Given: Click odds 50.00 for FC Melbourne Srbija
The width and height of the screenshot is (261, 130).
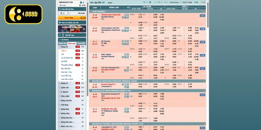Looking at the screenshot, I should [161, 111].
